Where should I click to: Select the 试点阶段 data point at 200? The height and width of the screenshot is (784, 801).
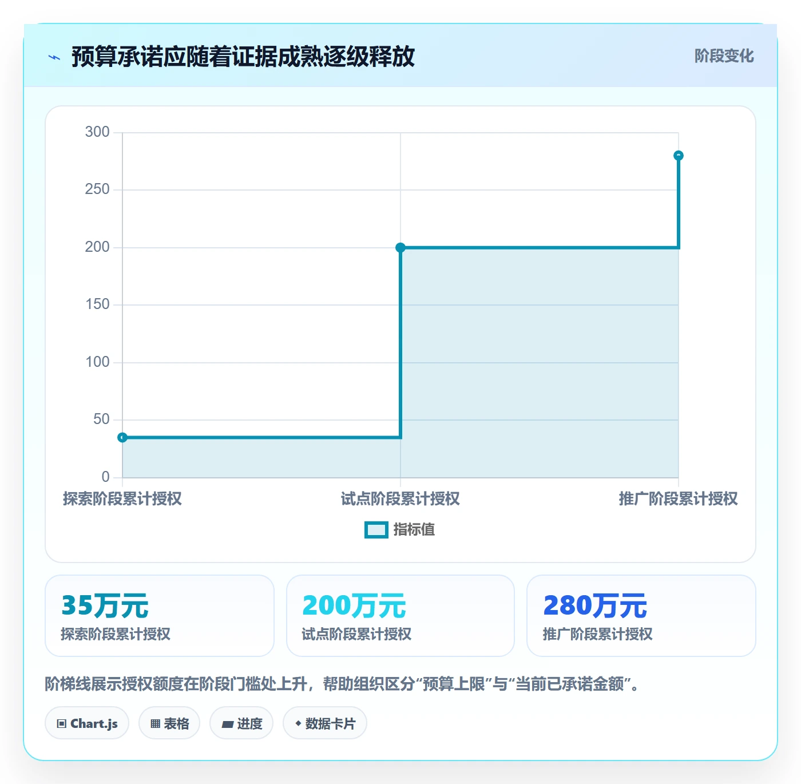click(400, 248)
